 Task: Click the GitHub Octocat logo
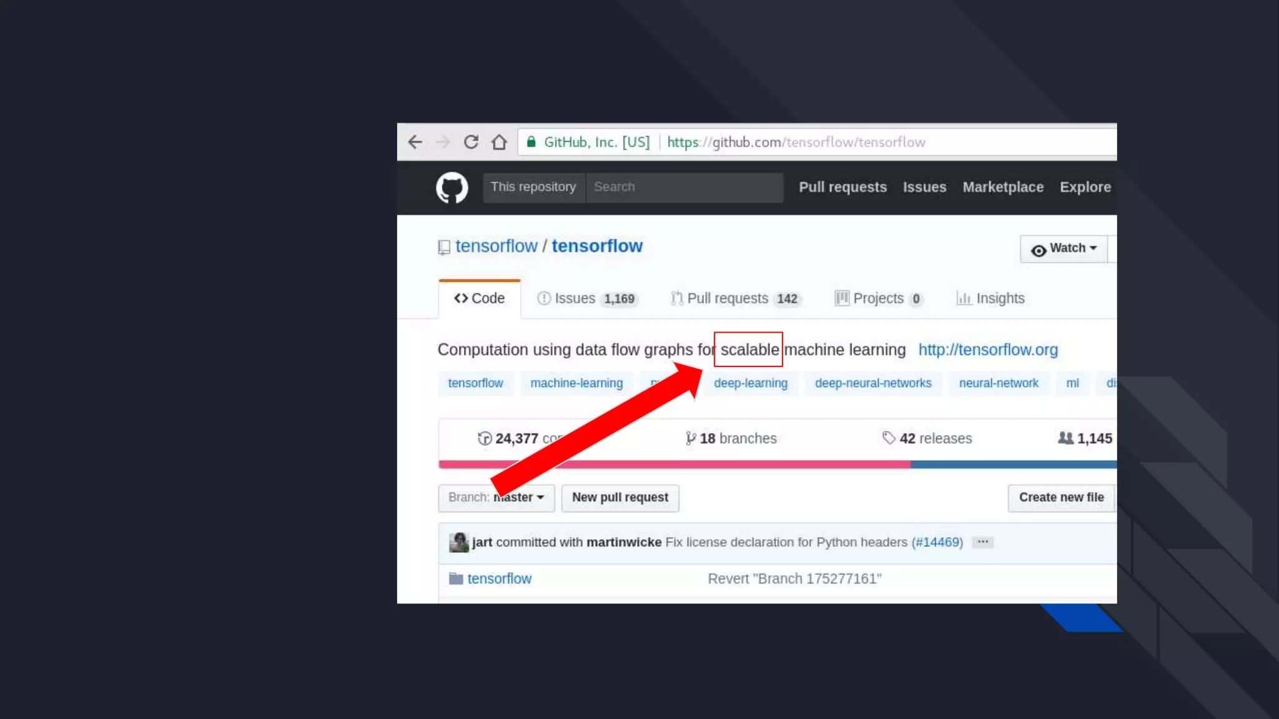point(452,187)
